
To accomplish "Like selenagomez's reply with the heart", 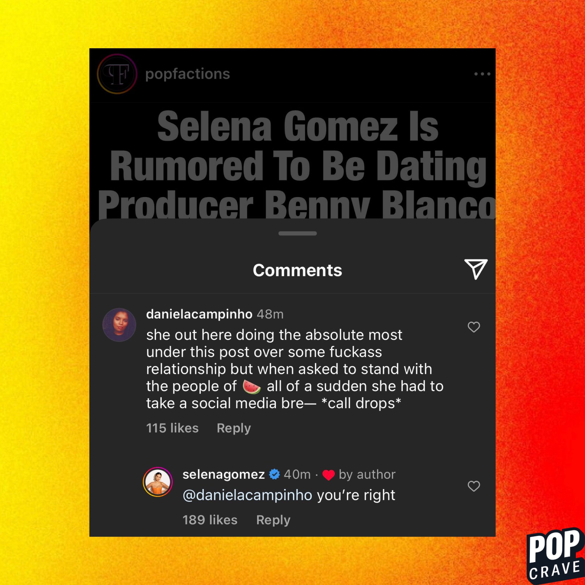I will click(x=474, y=486).
